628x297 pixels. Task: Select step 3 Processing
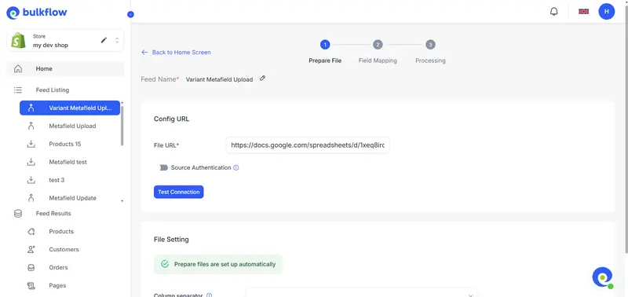[430, 45]
